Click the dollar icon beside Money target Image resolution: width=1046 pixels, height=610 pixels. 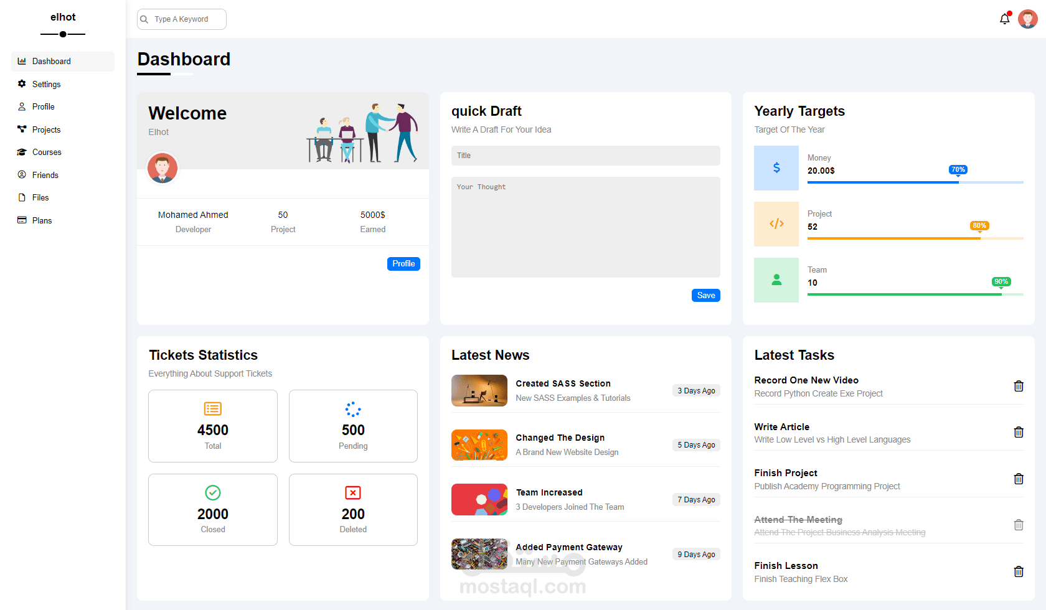(x=776, y=168)
